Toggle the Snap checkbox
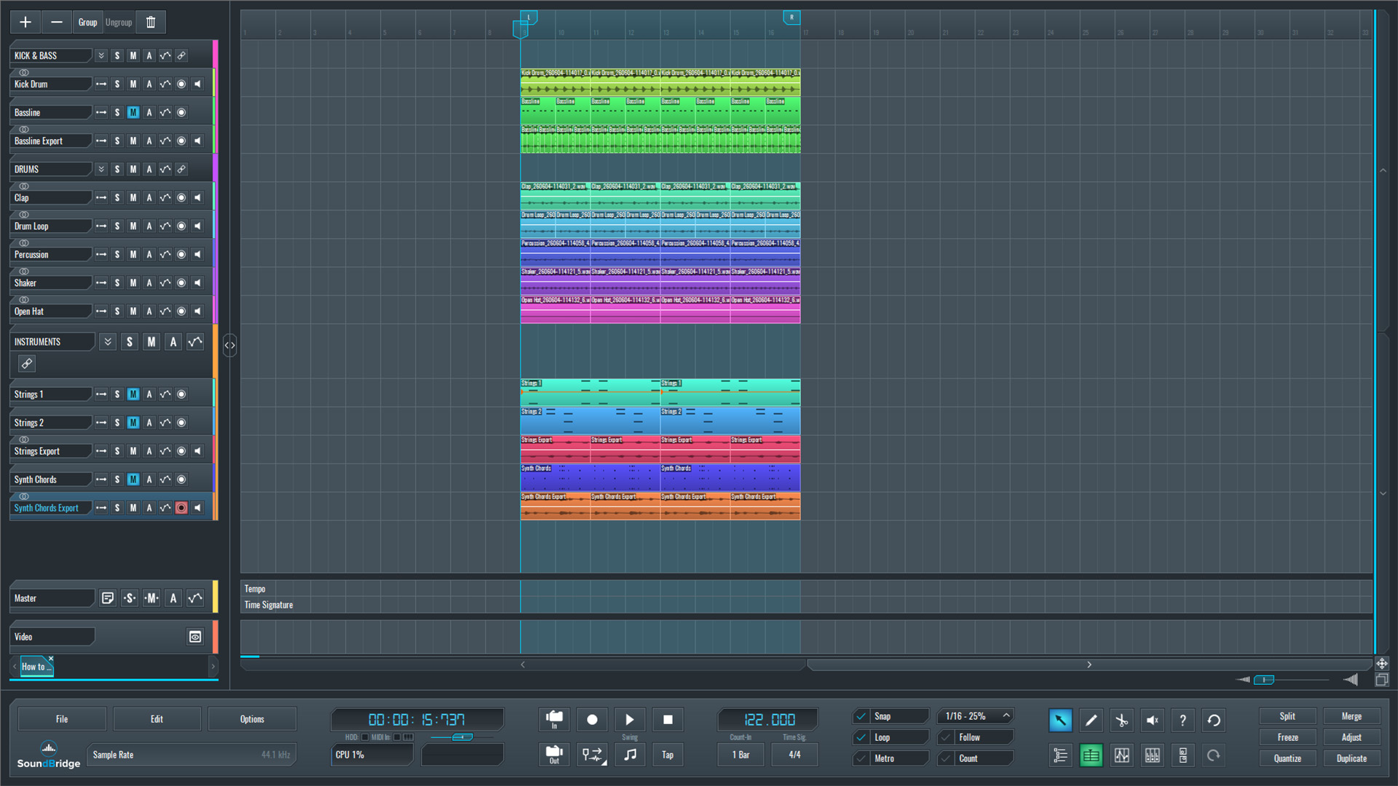Screen dimensions: 1398x786 pos(861,716)
